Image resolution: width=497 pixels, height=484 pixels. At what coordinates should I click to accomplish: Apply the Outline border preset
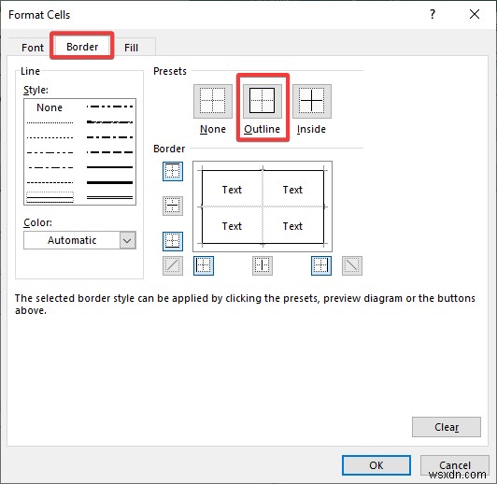(x=263, y=101)
